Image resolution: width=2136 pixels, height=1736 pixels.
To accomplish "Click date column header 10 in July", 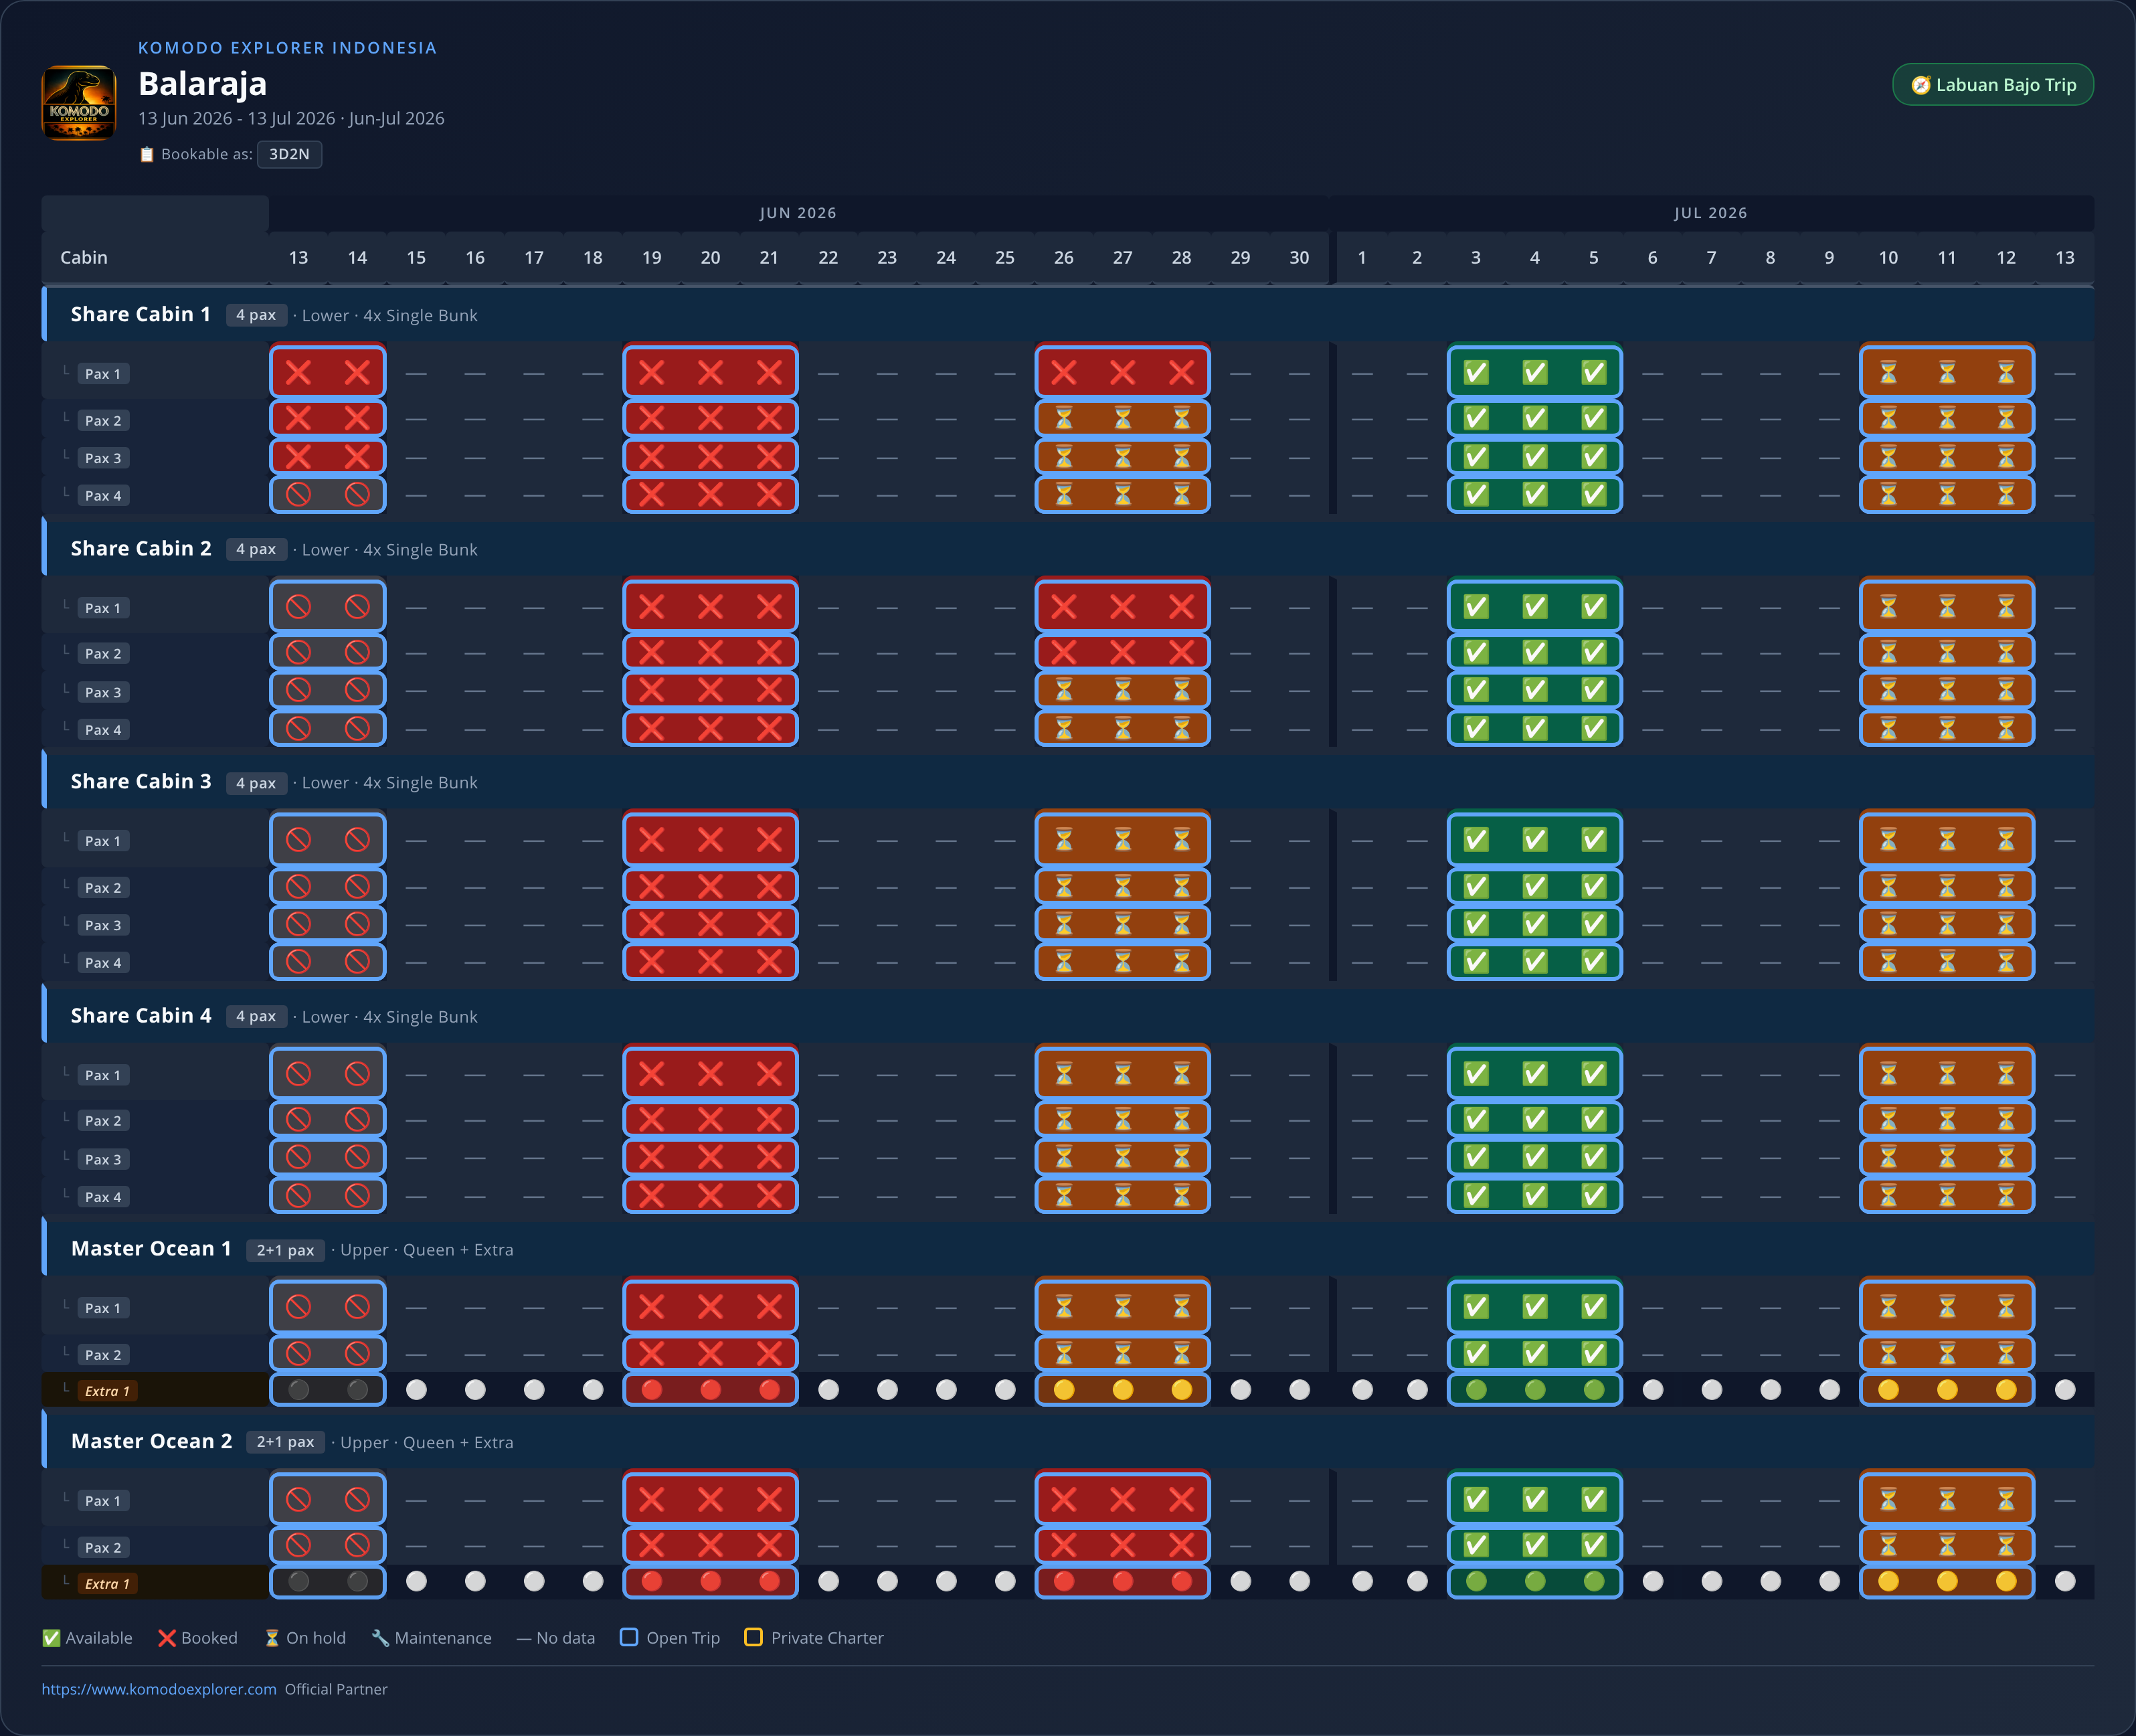I will pos(1888,257).
